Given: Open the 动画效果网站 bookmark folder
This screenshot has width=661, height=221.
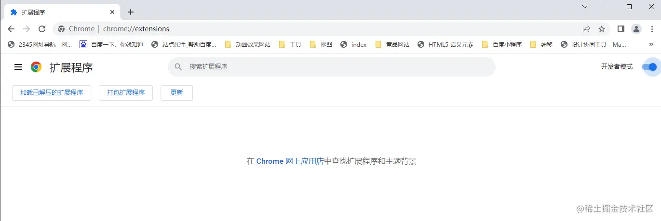Looking at the screenshot, I should coord(248,44).
